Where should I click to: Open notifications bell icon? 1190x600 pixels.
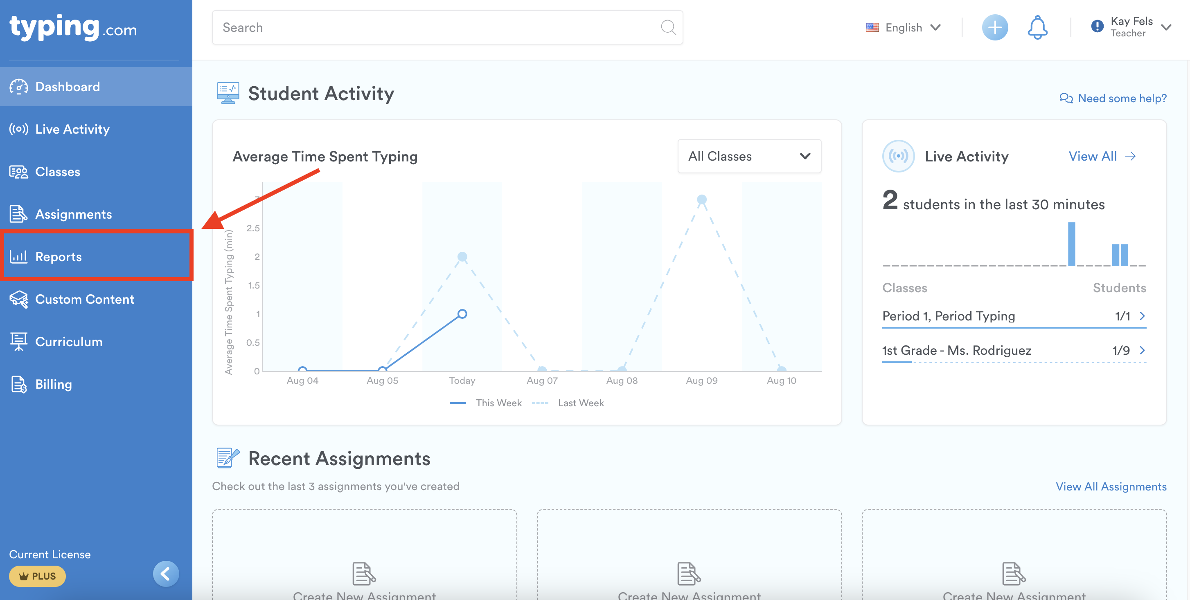click(1037, 28)
